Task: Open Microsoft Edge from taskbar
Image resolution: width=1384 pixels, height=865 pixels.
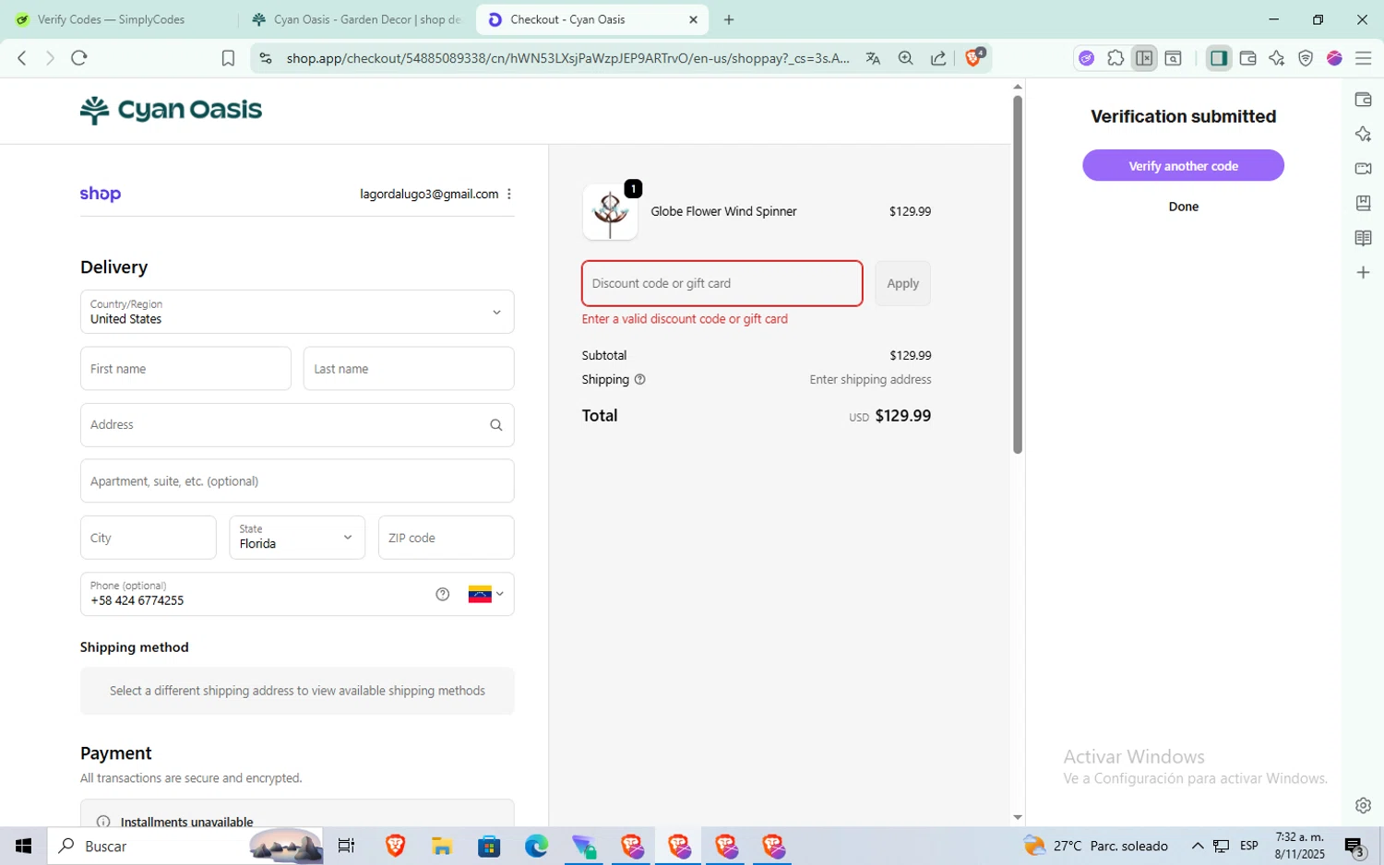Action: 536,846
